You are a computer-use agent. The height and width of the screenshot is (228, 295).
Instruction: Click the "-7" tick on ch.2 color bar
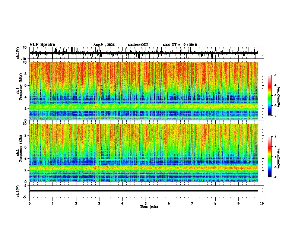point(275,177)
